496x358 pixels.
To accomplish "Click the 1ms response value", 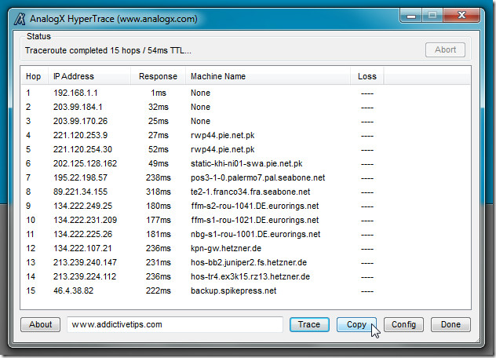I will [x=159, y=93].
